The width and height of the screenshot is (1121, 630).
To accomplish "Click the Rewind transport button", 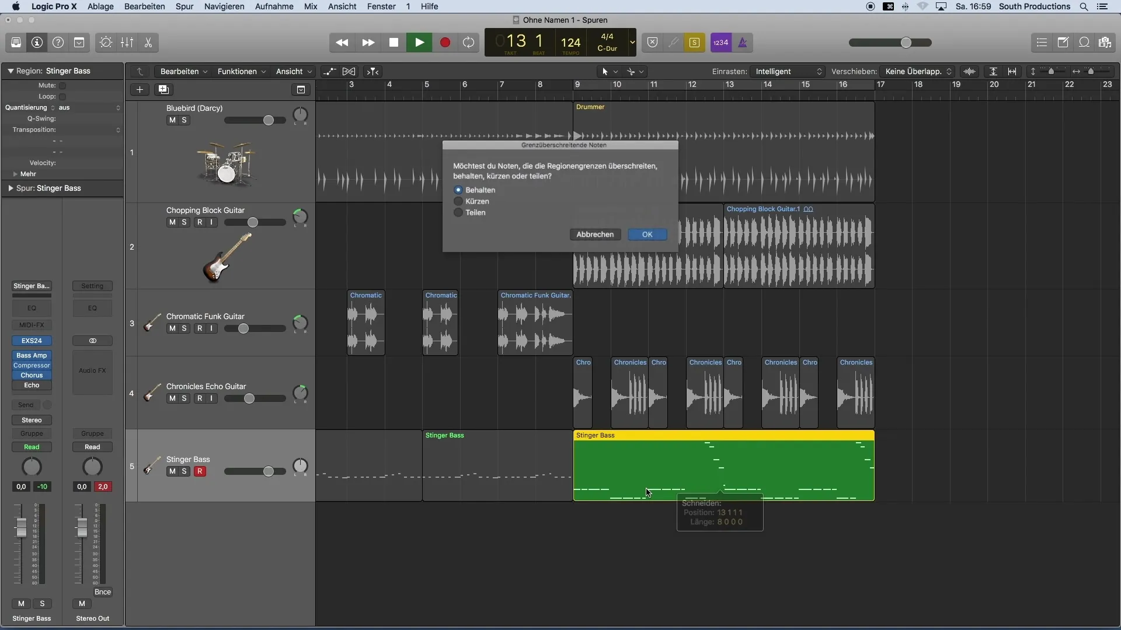I will click(342, 43).
